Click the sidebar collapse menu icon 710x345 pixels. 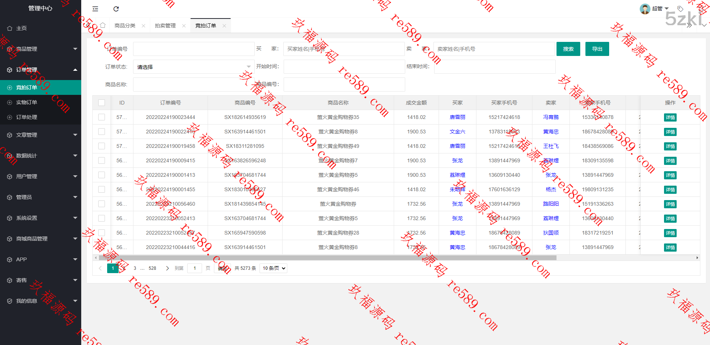[95, 9]
